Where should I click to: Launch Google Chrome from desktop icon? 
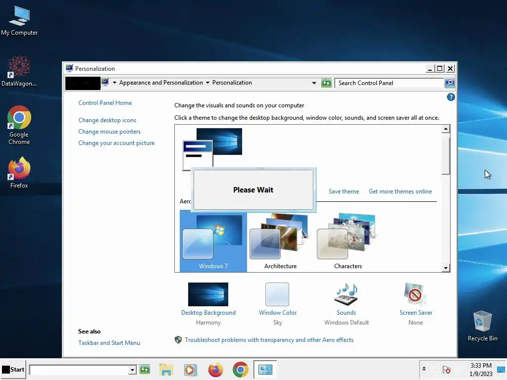click(19, 125)
